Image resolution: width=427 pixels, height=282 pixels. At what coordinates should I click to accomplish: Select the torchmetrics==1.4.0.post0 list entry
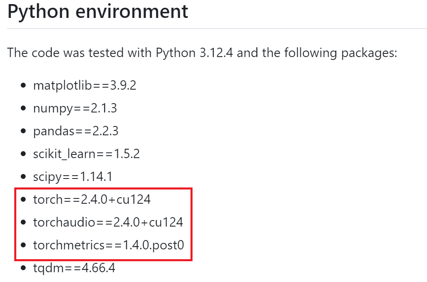tap(109, 245)
